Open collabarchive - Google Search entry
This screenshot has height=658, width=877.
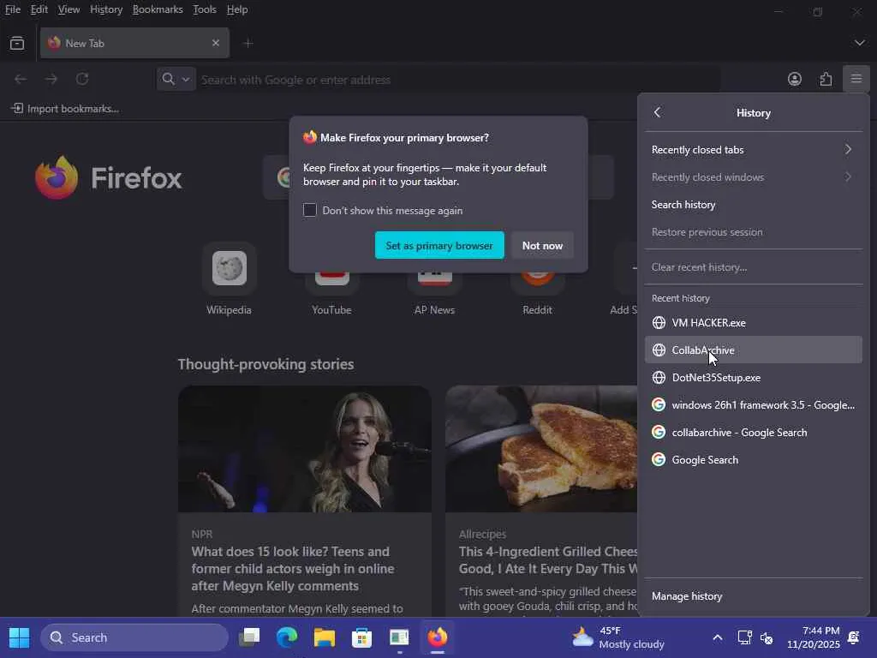pyautogui.click(x=753, y=432)
